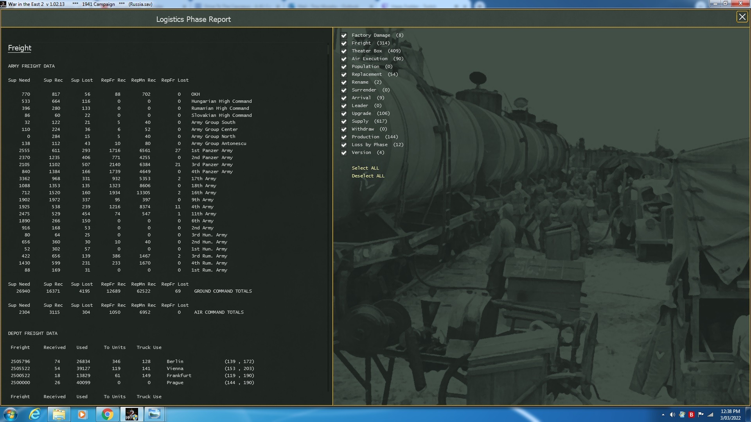The image size is (751, 422).
Task: Click the War in the East 2 title icon
Action: click(x=4, y=4)
